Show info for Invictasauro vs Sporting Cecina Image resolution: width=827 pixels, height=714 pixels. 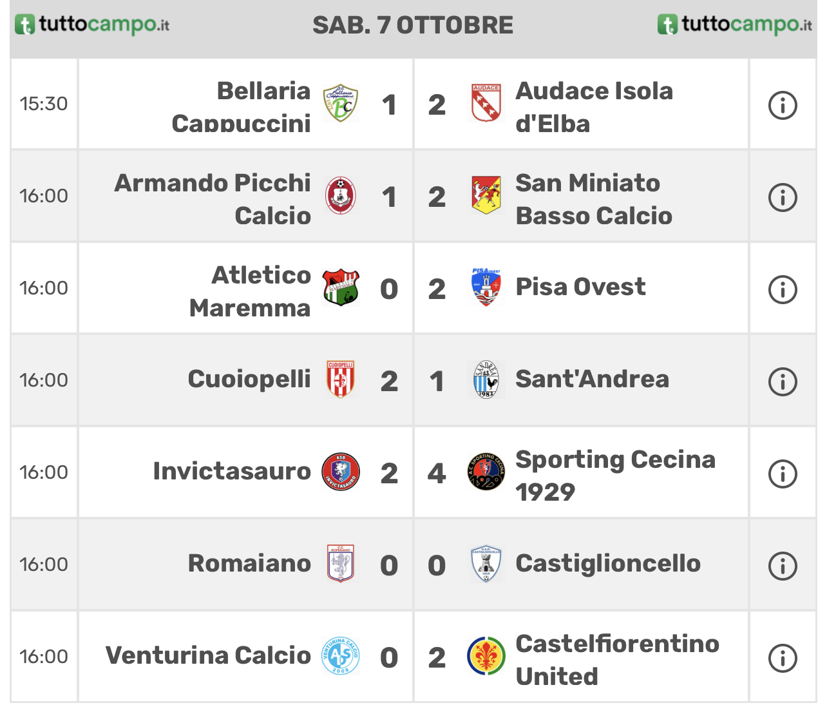783,474
